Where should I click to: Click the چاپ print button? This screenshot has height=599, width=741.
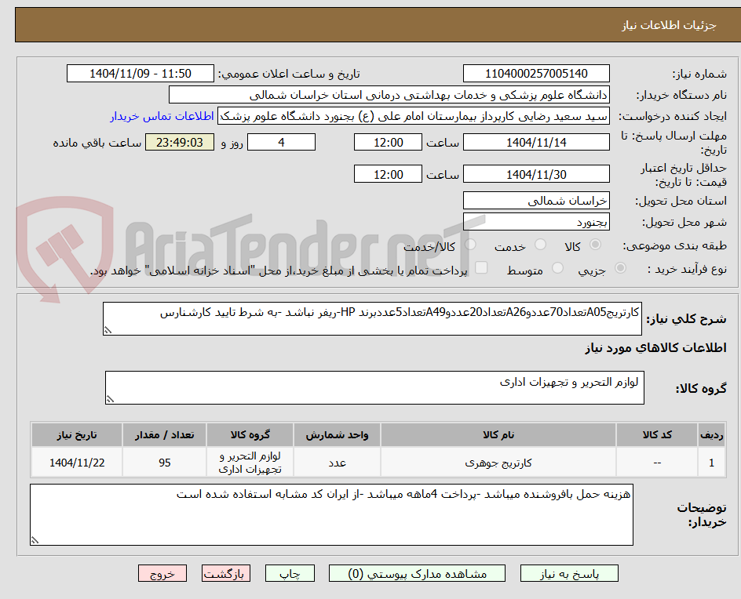(x=290, y=573)
